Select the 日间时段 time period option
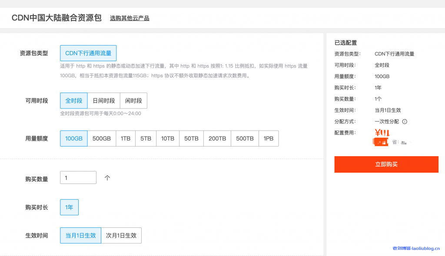 coord(103,100)
